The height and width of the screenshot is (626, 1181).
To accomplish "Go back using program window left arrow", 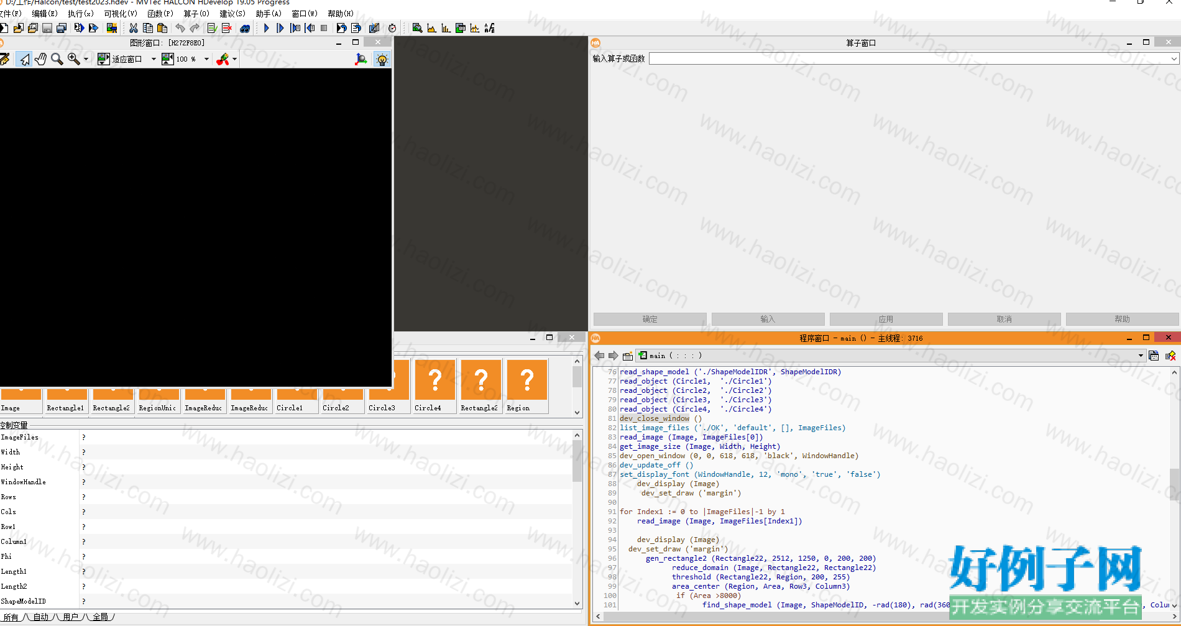I will [x=599, y=356].
